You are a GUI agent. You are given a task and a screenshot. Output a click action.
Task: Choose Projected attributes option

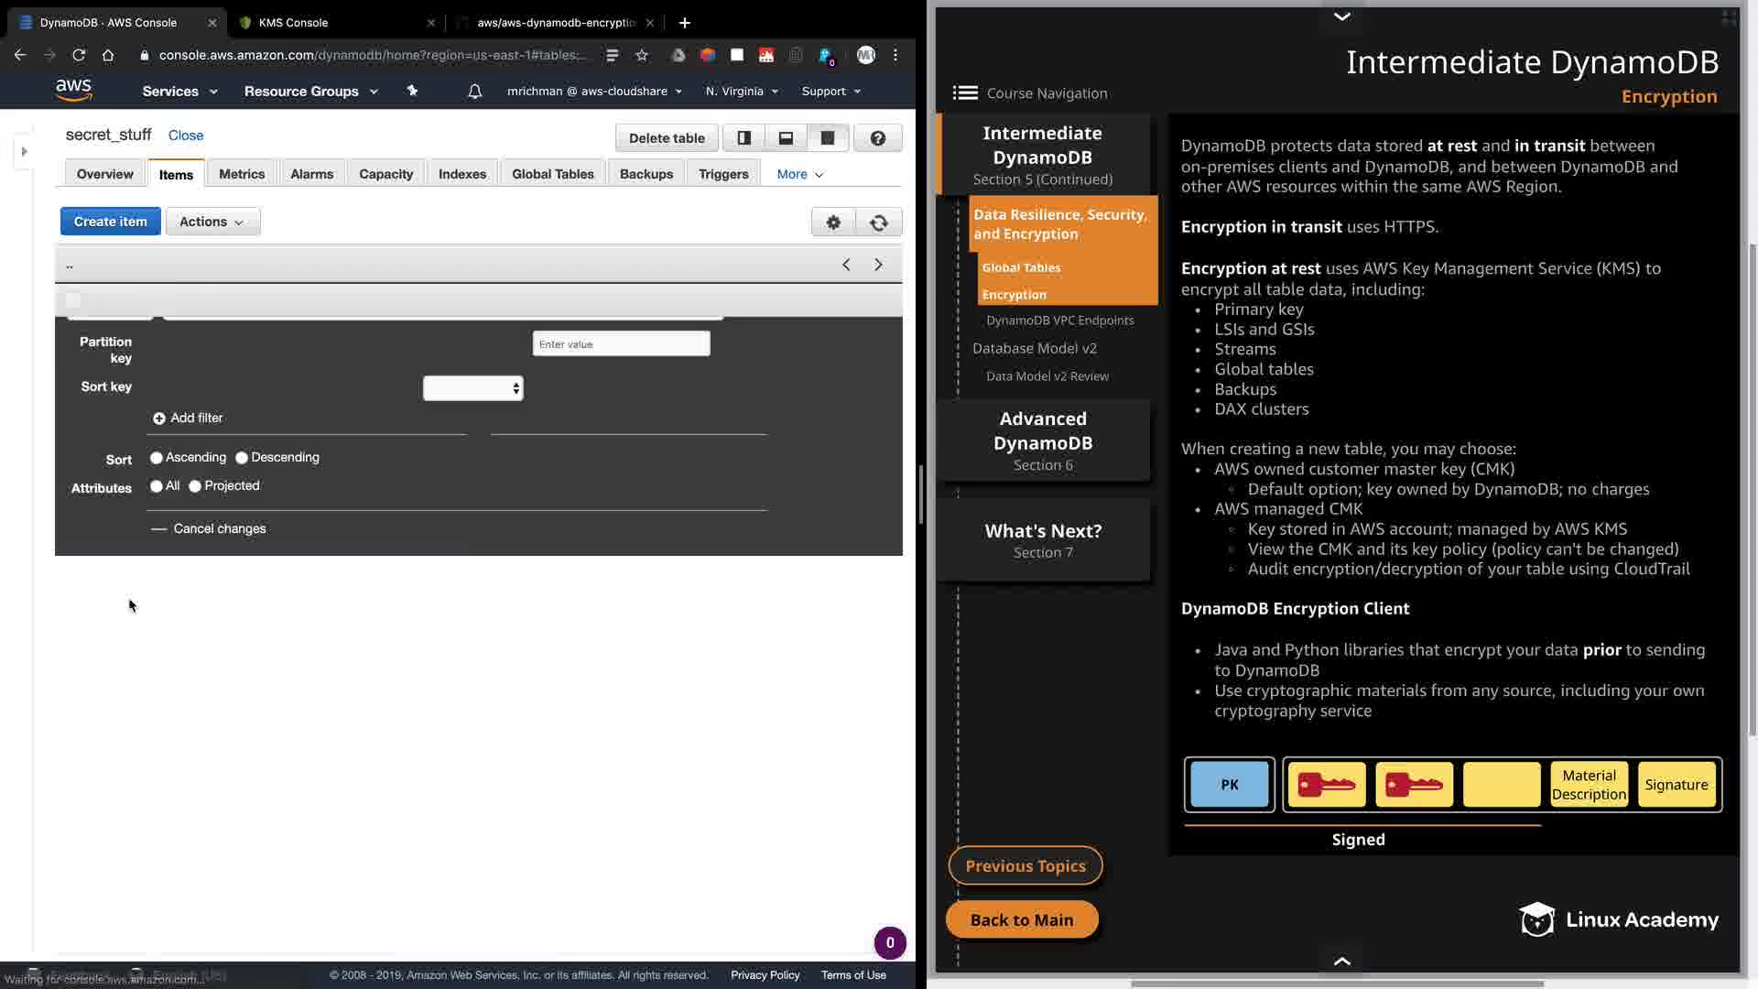tap(195, 486)
